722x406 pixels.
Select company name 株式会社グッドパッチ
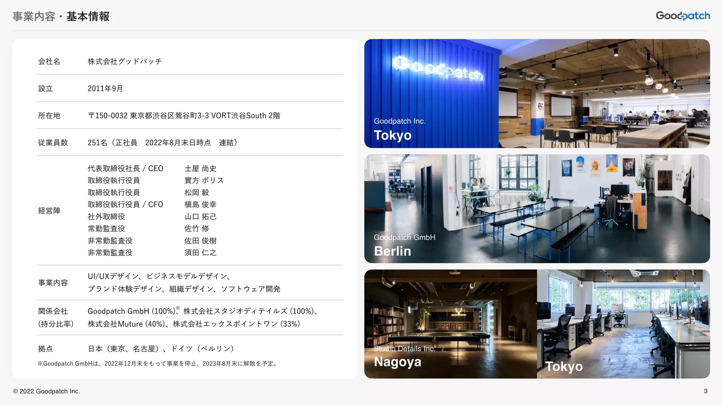(125, 61)
